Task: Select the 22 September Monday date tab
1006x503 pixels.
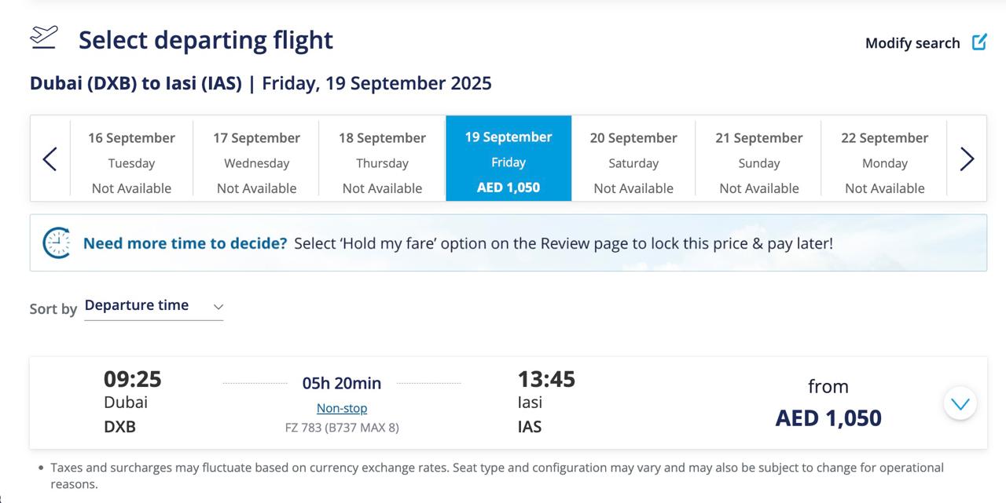Action: click(x=884, y=161)
